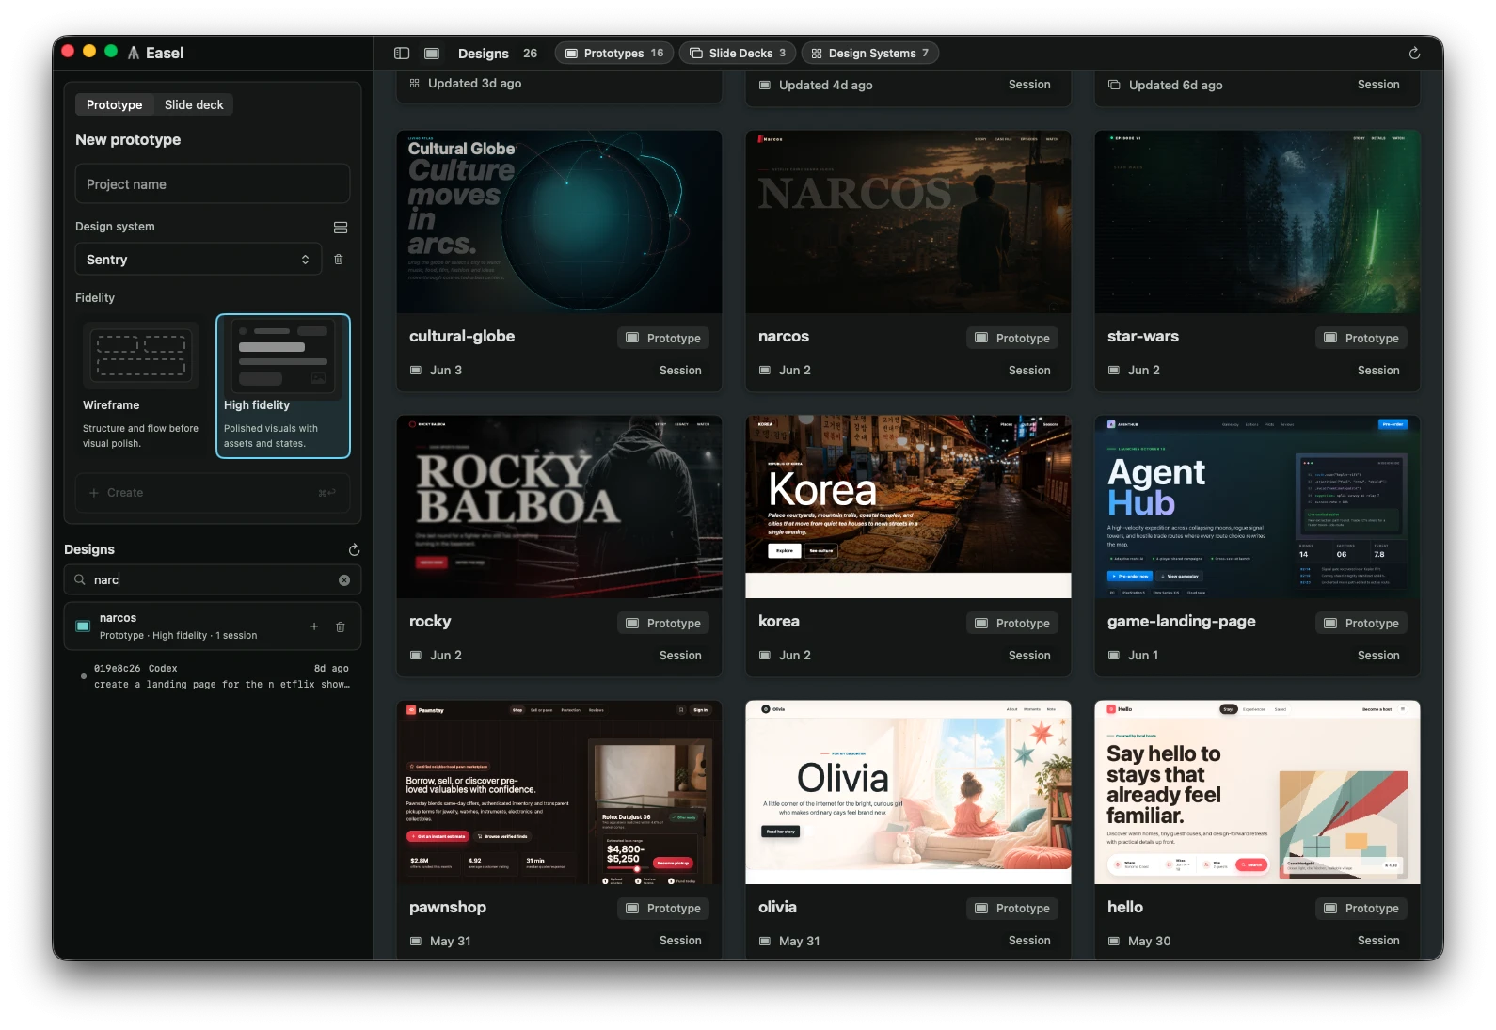The width and height of the screenshot is (1496, 1030).
Task: Click the Easel logo icon in the title bar
Action: pyautogui.click(x=134, y=54)
